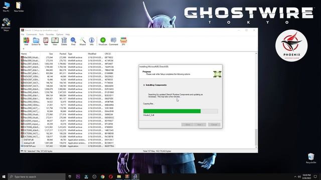Select Ghostwire Tokyo desktop shortcut

[6, 24]
